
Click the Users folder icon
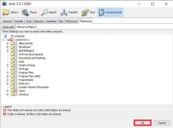[12, 91]
